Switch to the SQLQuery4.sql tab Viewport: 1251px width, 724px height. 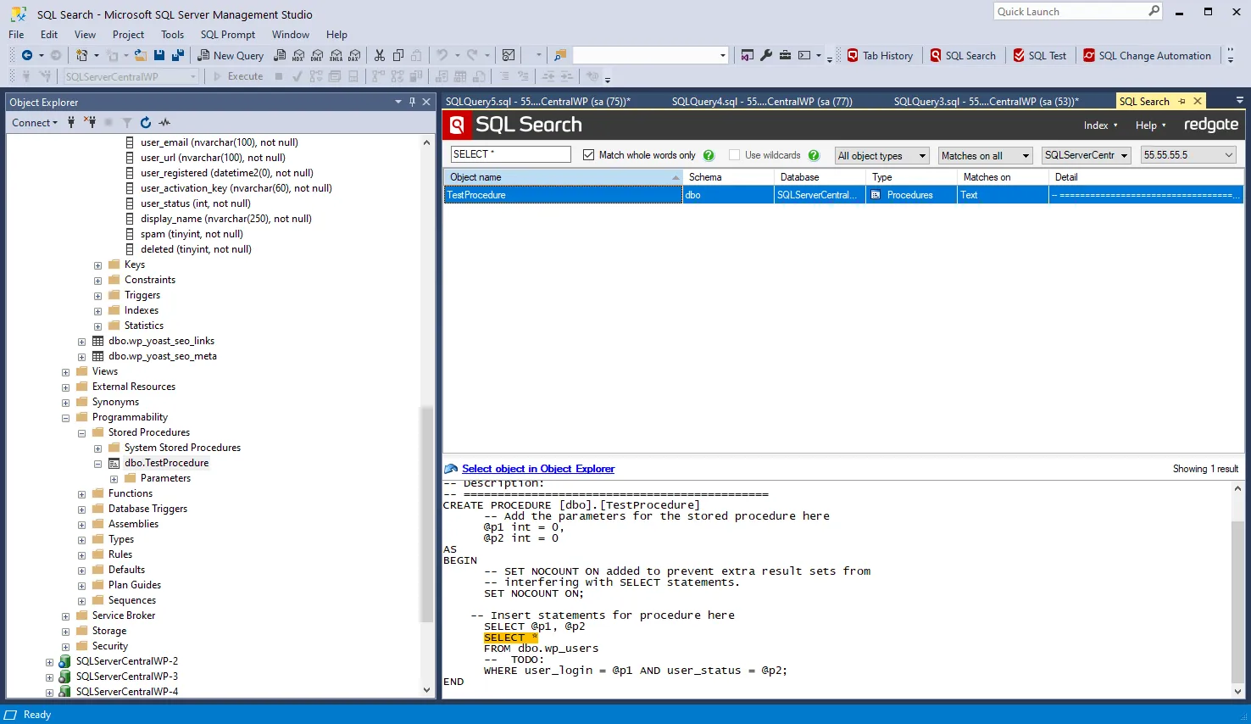tap(761, 101)
